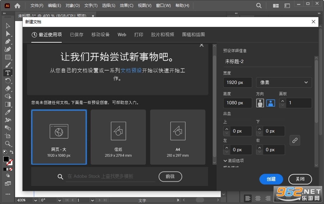Click the black fill color swatch
This screenshot has height=204, width=324.
click(x=6, y=159)
